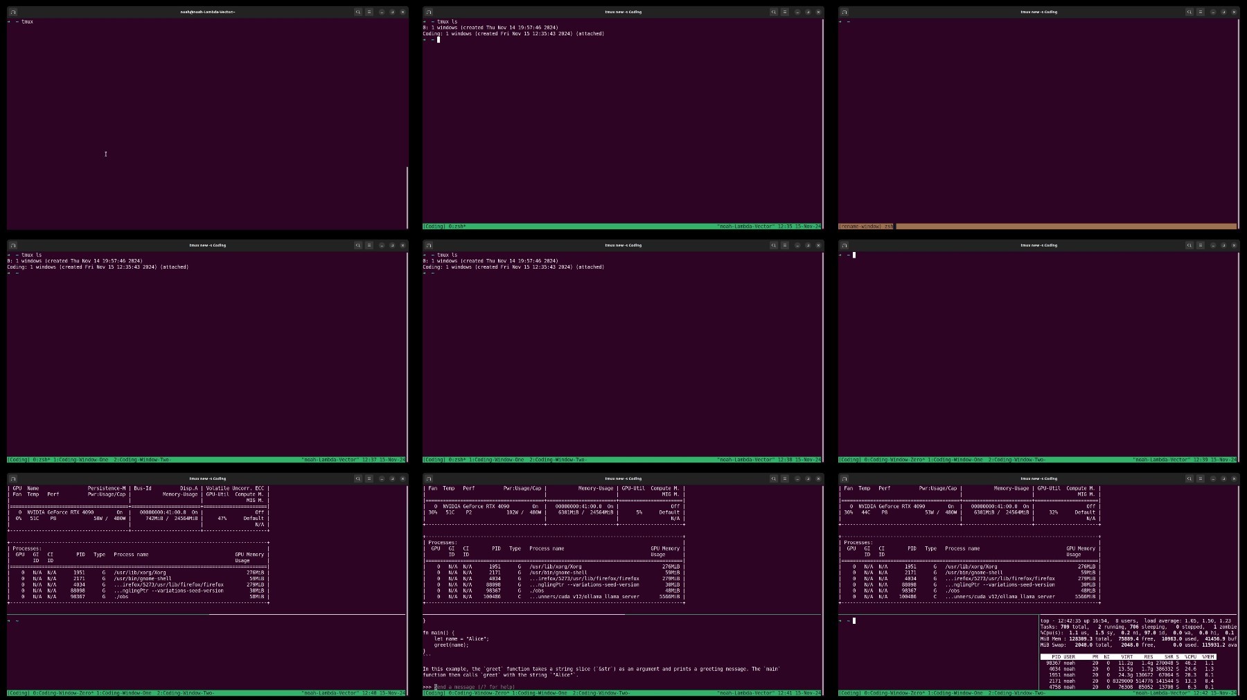Open the hamburger menu in the 12:38 terminal
Screen dimensions: 1247x700
pos(785,245)
